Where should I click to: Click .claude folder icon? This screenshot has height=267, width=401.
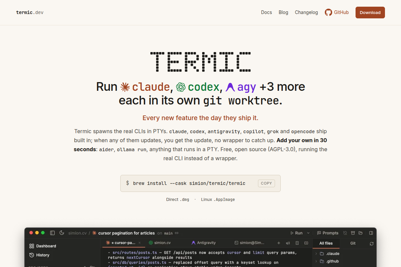(x=322, y=254)
